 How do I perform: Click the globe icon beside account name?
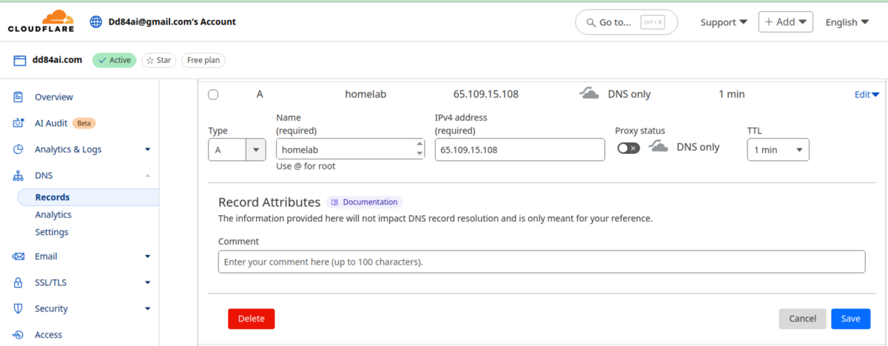(95, 22)
